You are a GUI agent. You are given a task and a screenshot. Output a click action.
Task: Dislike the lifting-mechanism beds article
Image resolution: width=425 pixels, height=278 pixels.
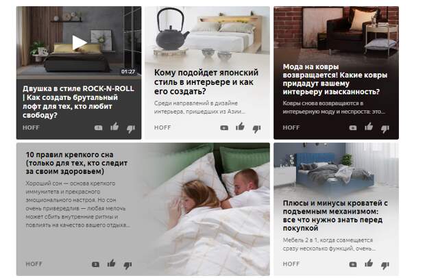click(385, 265)
